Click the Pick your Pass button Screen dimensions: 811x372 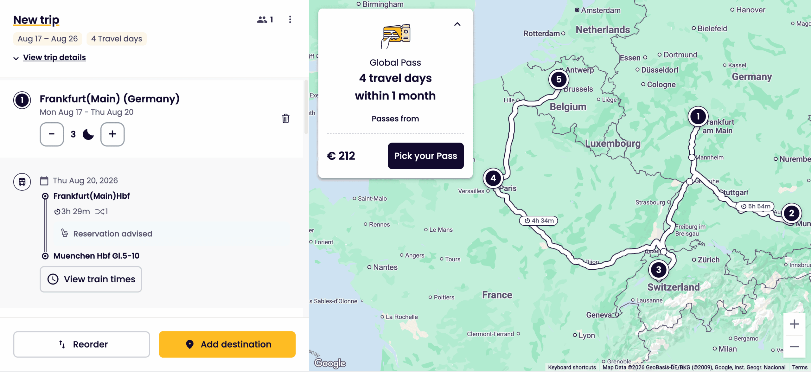pos(425,156)
